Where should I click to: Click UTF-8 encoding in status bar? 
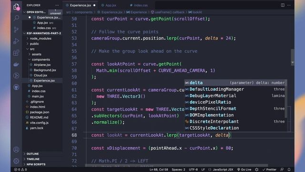click(x=193, y=170)
